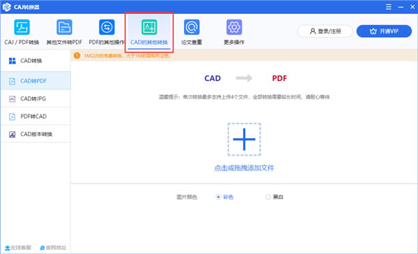Click the CAD的其他转换 toolbar icon
The width and height of the screenshot is (418, 254).
[x=149, y=27]
